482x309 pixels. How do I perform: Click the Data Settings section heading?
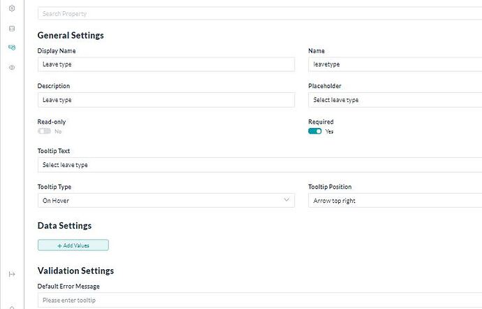tap(64, 226)
